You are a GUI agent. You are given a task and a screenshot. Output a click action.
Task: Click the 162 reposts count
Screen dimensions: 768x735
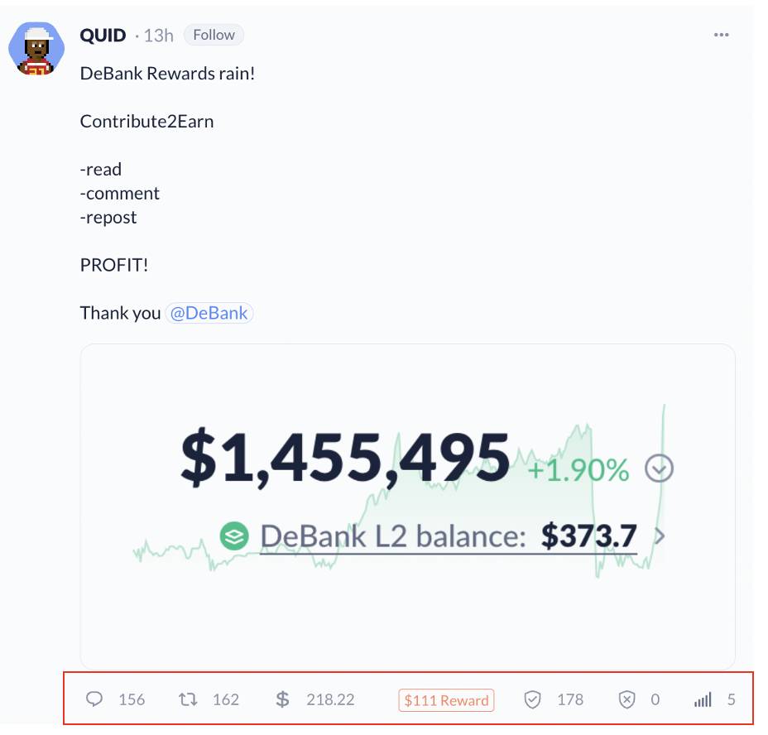226,699
